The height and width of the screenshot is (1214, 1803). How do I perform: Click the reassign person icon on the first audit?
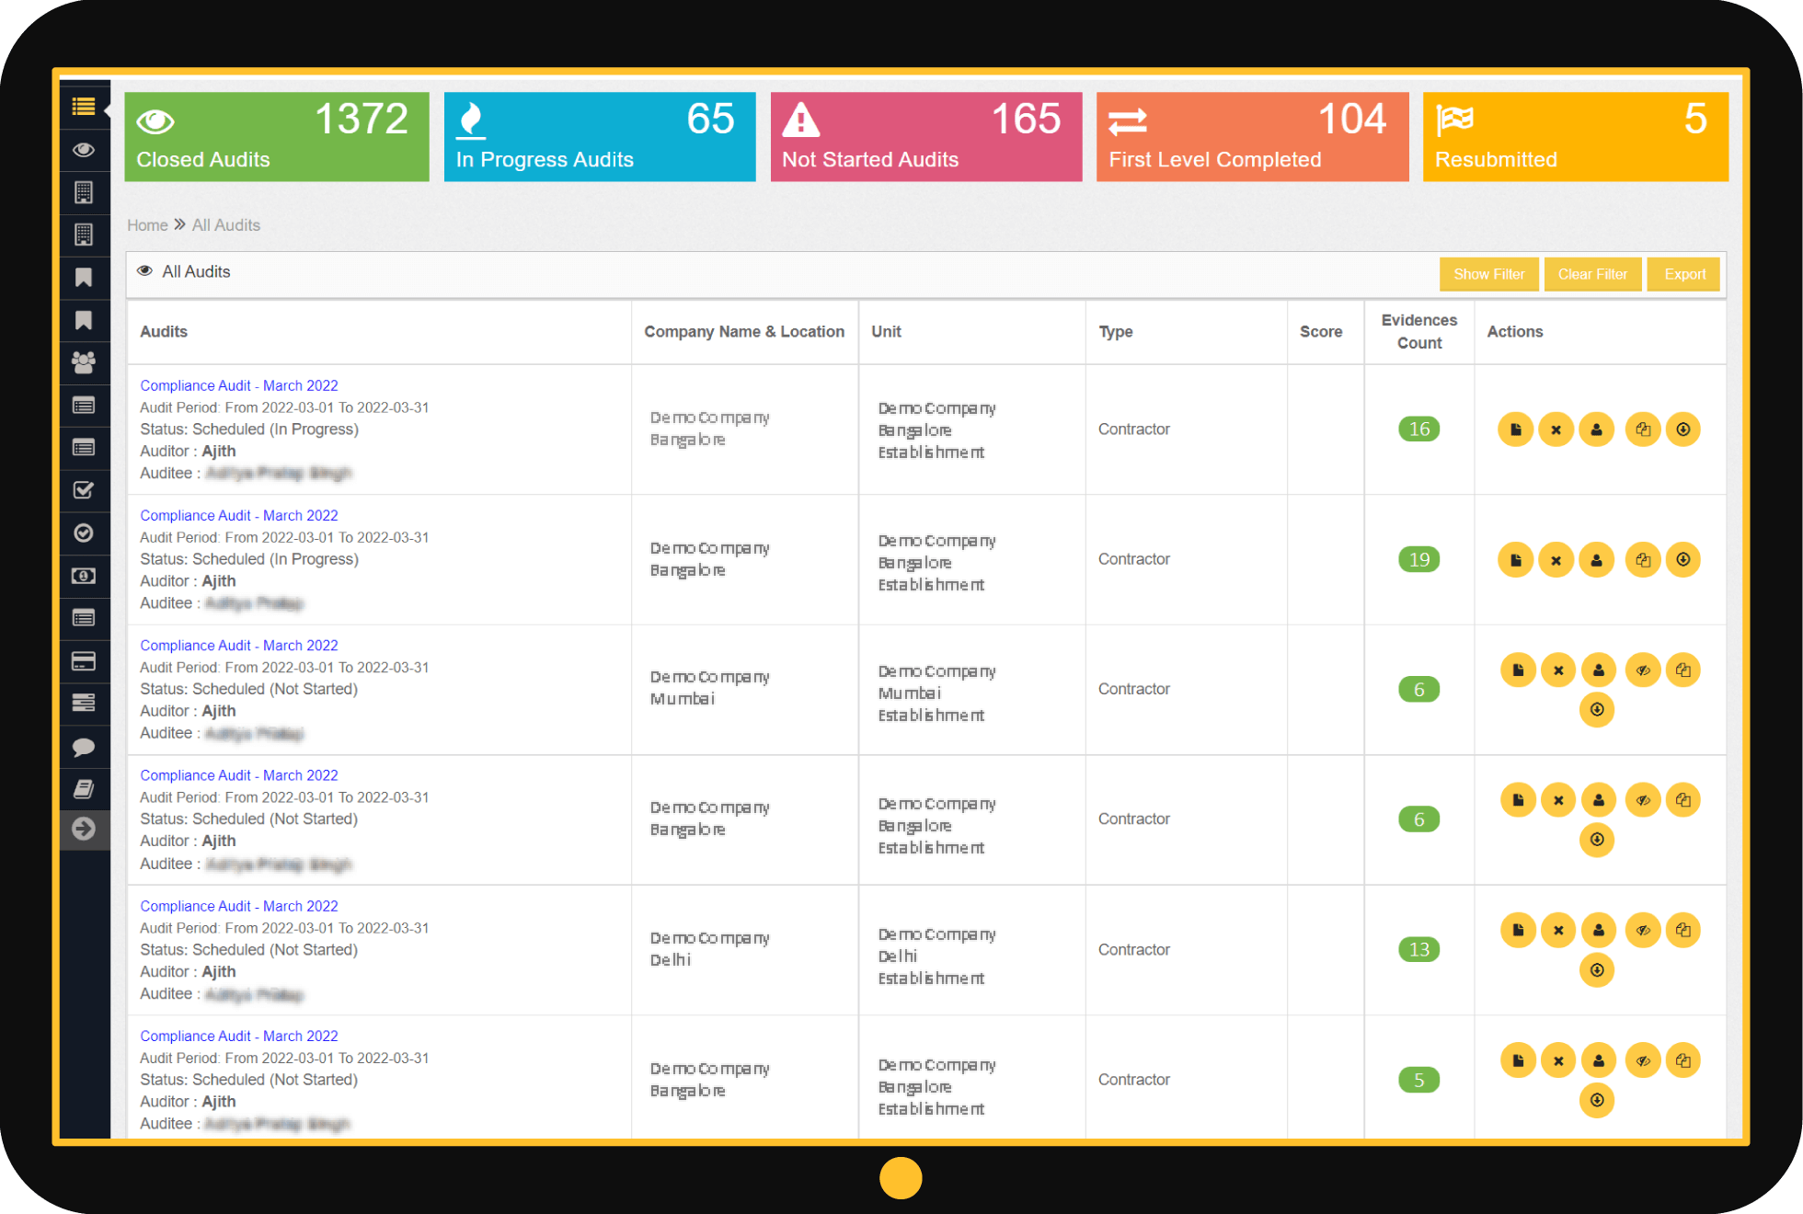(x=1596, y=429)
